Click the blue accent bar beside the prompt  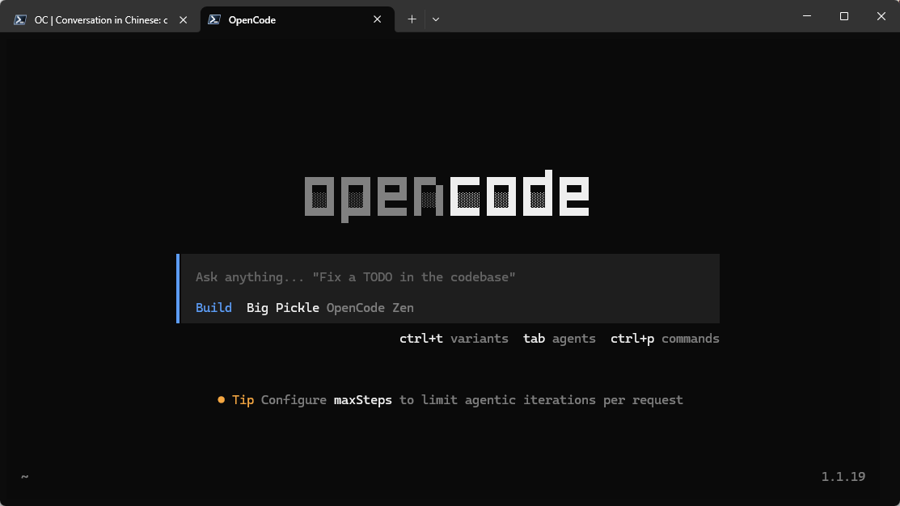179,288
